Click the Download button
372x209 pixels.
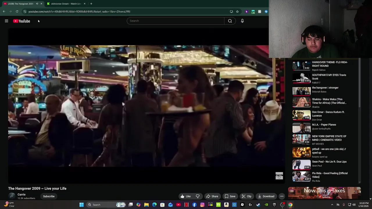coord(266,196)
